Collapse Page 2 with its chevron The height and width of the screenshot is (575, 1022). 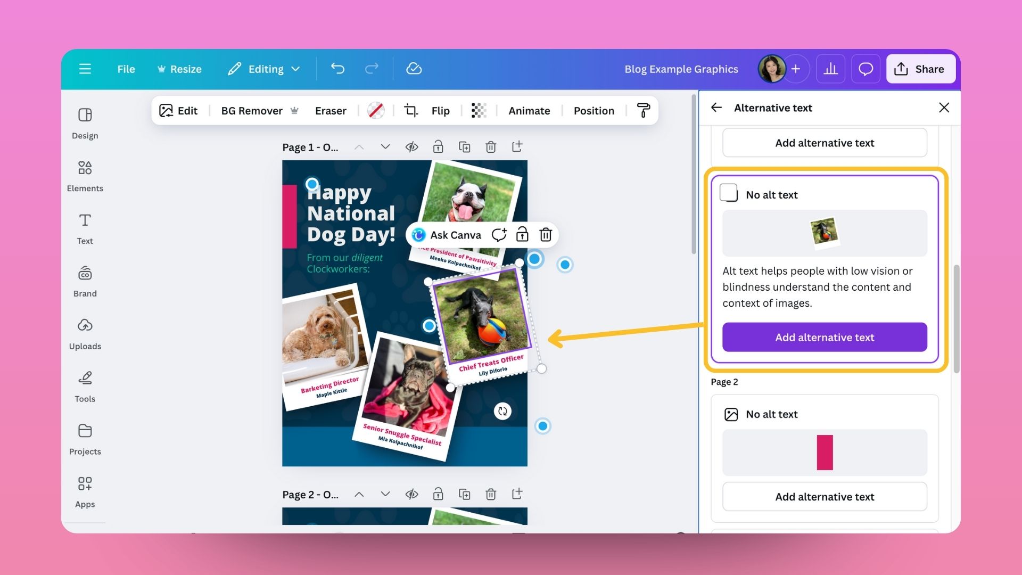359,494
